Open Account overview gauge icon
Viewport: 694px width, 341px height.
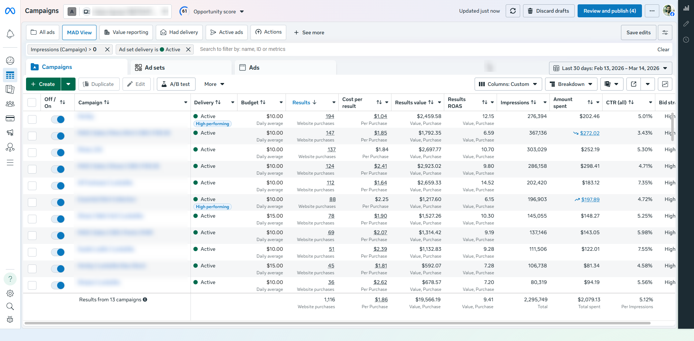coord(10,61)
